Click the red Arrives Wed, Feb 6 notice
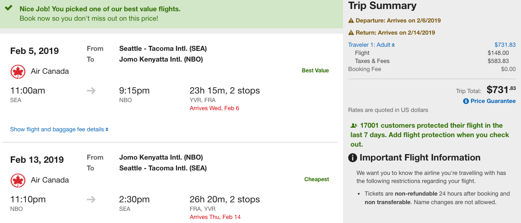521x223 pixels. (215, 108)
